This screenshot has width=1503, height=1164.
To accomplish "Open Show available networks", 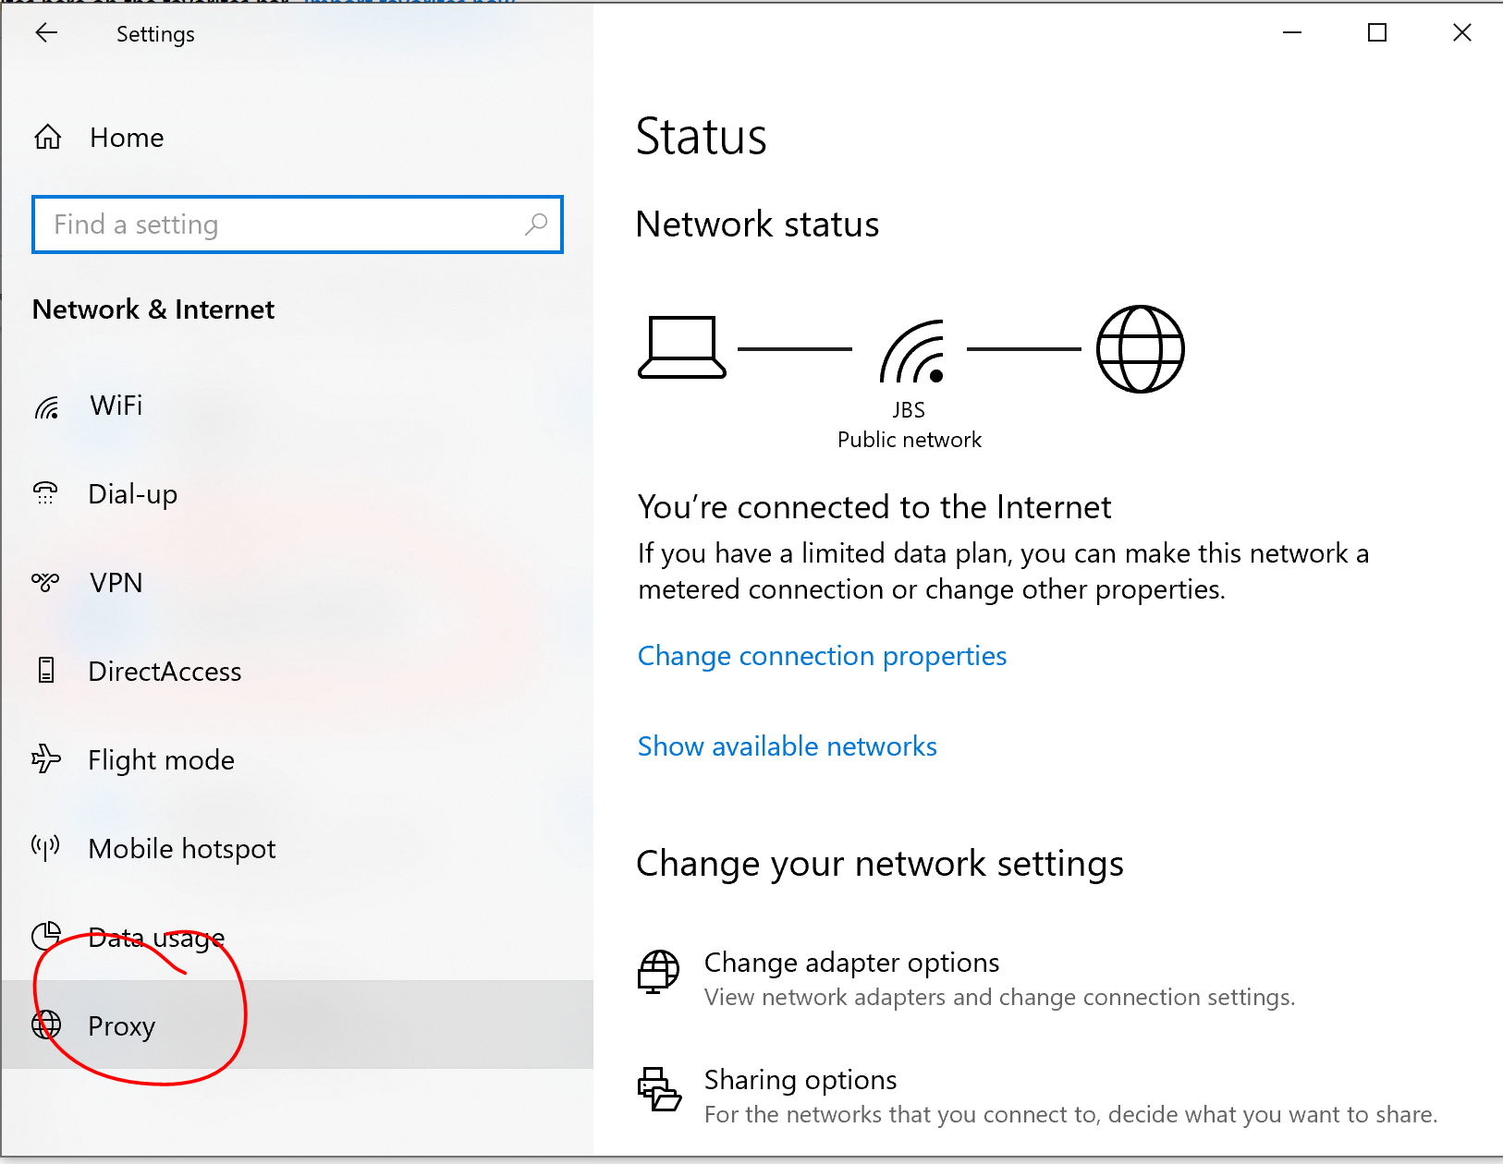I will coord(786,746).
